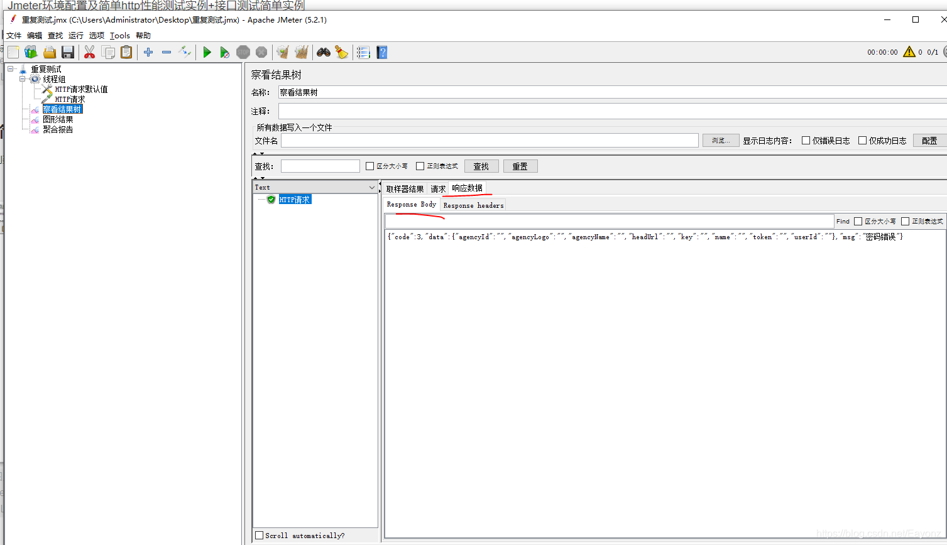This screenshot has width=947, height=545.
Task: Select HTTP请求默认值 in the tree
Action: coord(81,89)
